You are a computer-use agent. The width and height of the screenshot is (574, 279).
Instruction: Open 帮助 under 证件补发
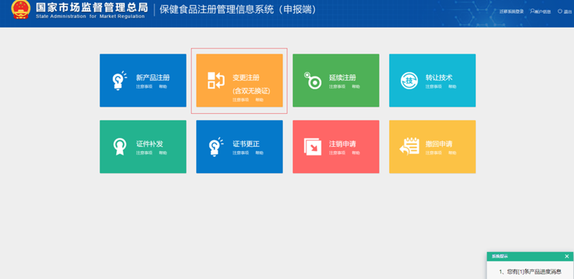pyautogui.click(x=163, y=153)
